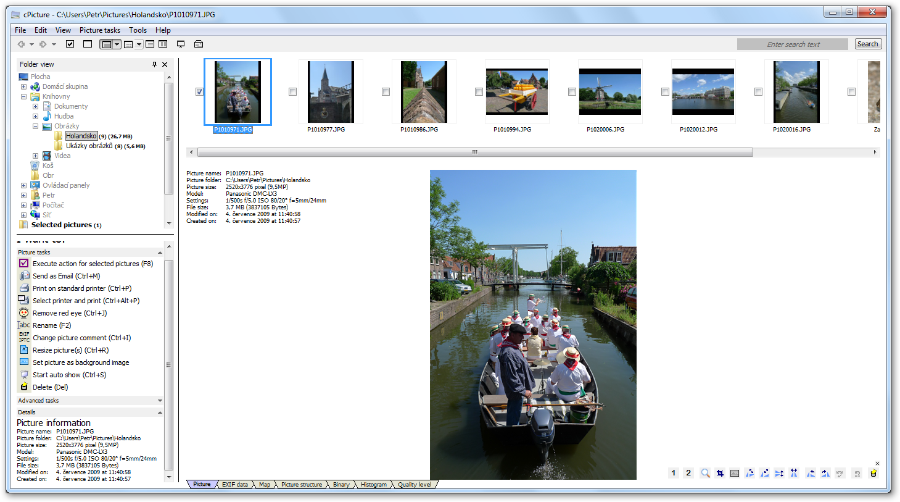Expand the Dokumenty tree node
Screen dimensions: 900x502
tap(35, 106)
